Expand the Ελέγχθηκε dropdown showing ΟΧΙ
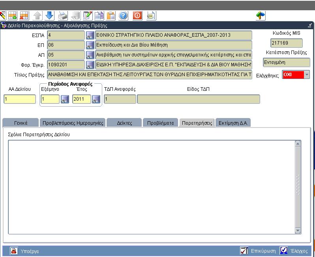The image size is (315, 257). (307, 75)
